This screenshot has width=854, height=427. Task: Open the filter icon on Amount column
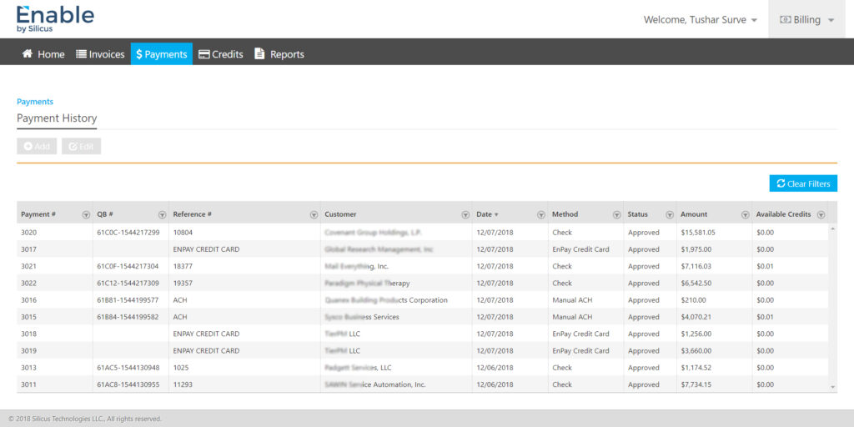(x=745, y=215)
